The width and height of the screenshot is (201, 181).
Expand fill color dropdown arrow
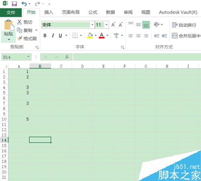tap(96, 35)
